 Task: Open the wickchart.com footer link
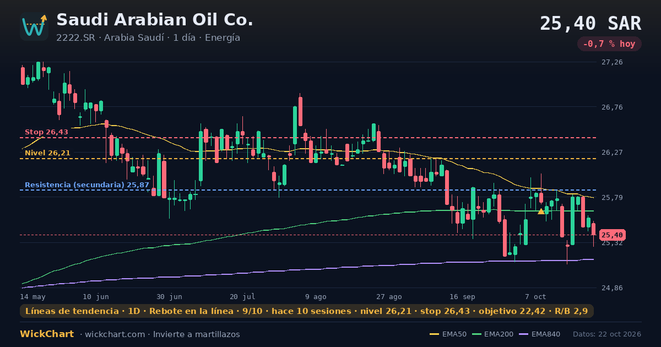pyautogui.click(x=116, y=334)
